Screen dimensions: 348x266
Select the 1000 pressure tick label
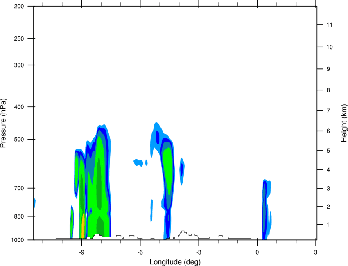click(x=17, y=240)
